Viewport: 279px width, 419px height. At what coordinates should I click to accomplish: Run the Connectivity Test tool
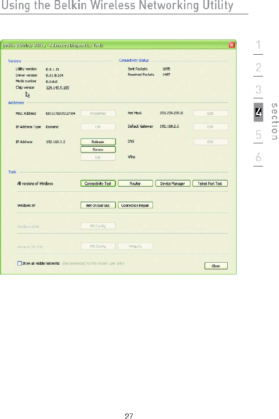tap(98, 183)
